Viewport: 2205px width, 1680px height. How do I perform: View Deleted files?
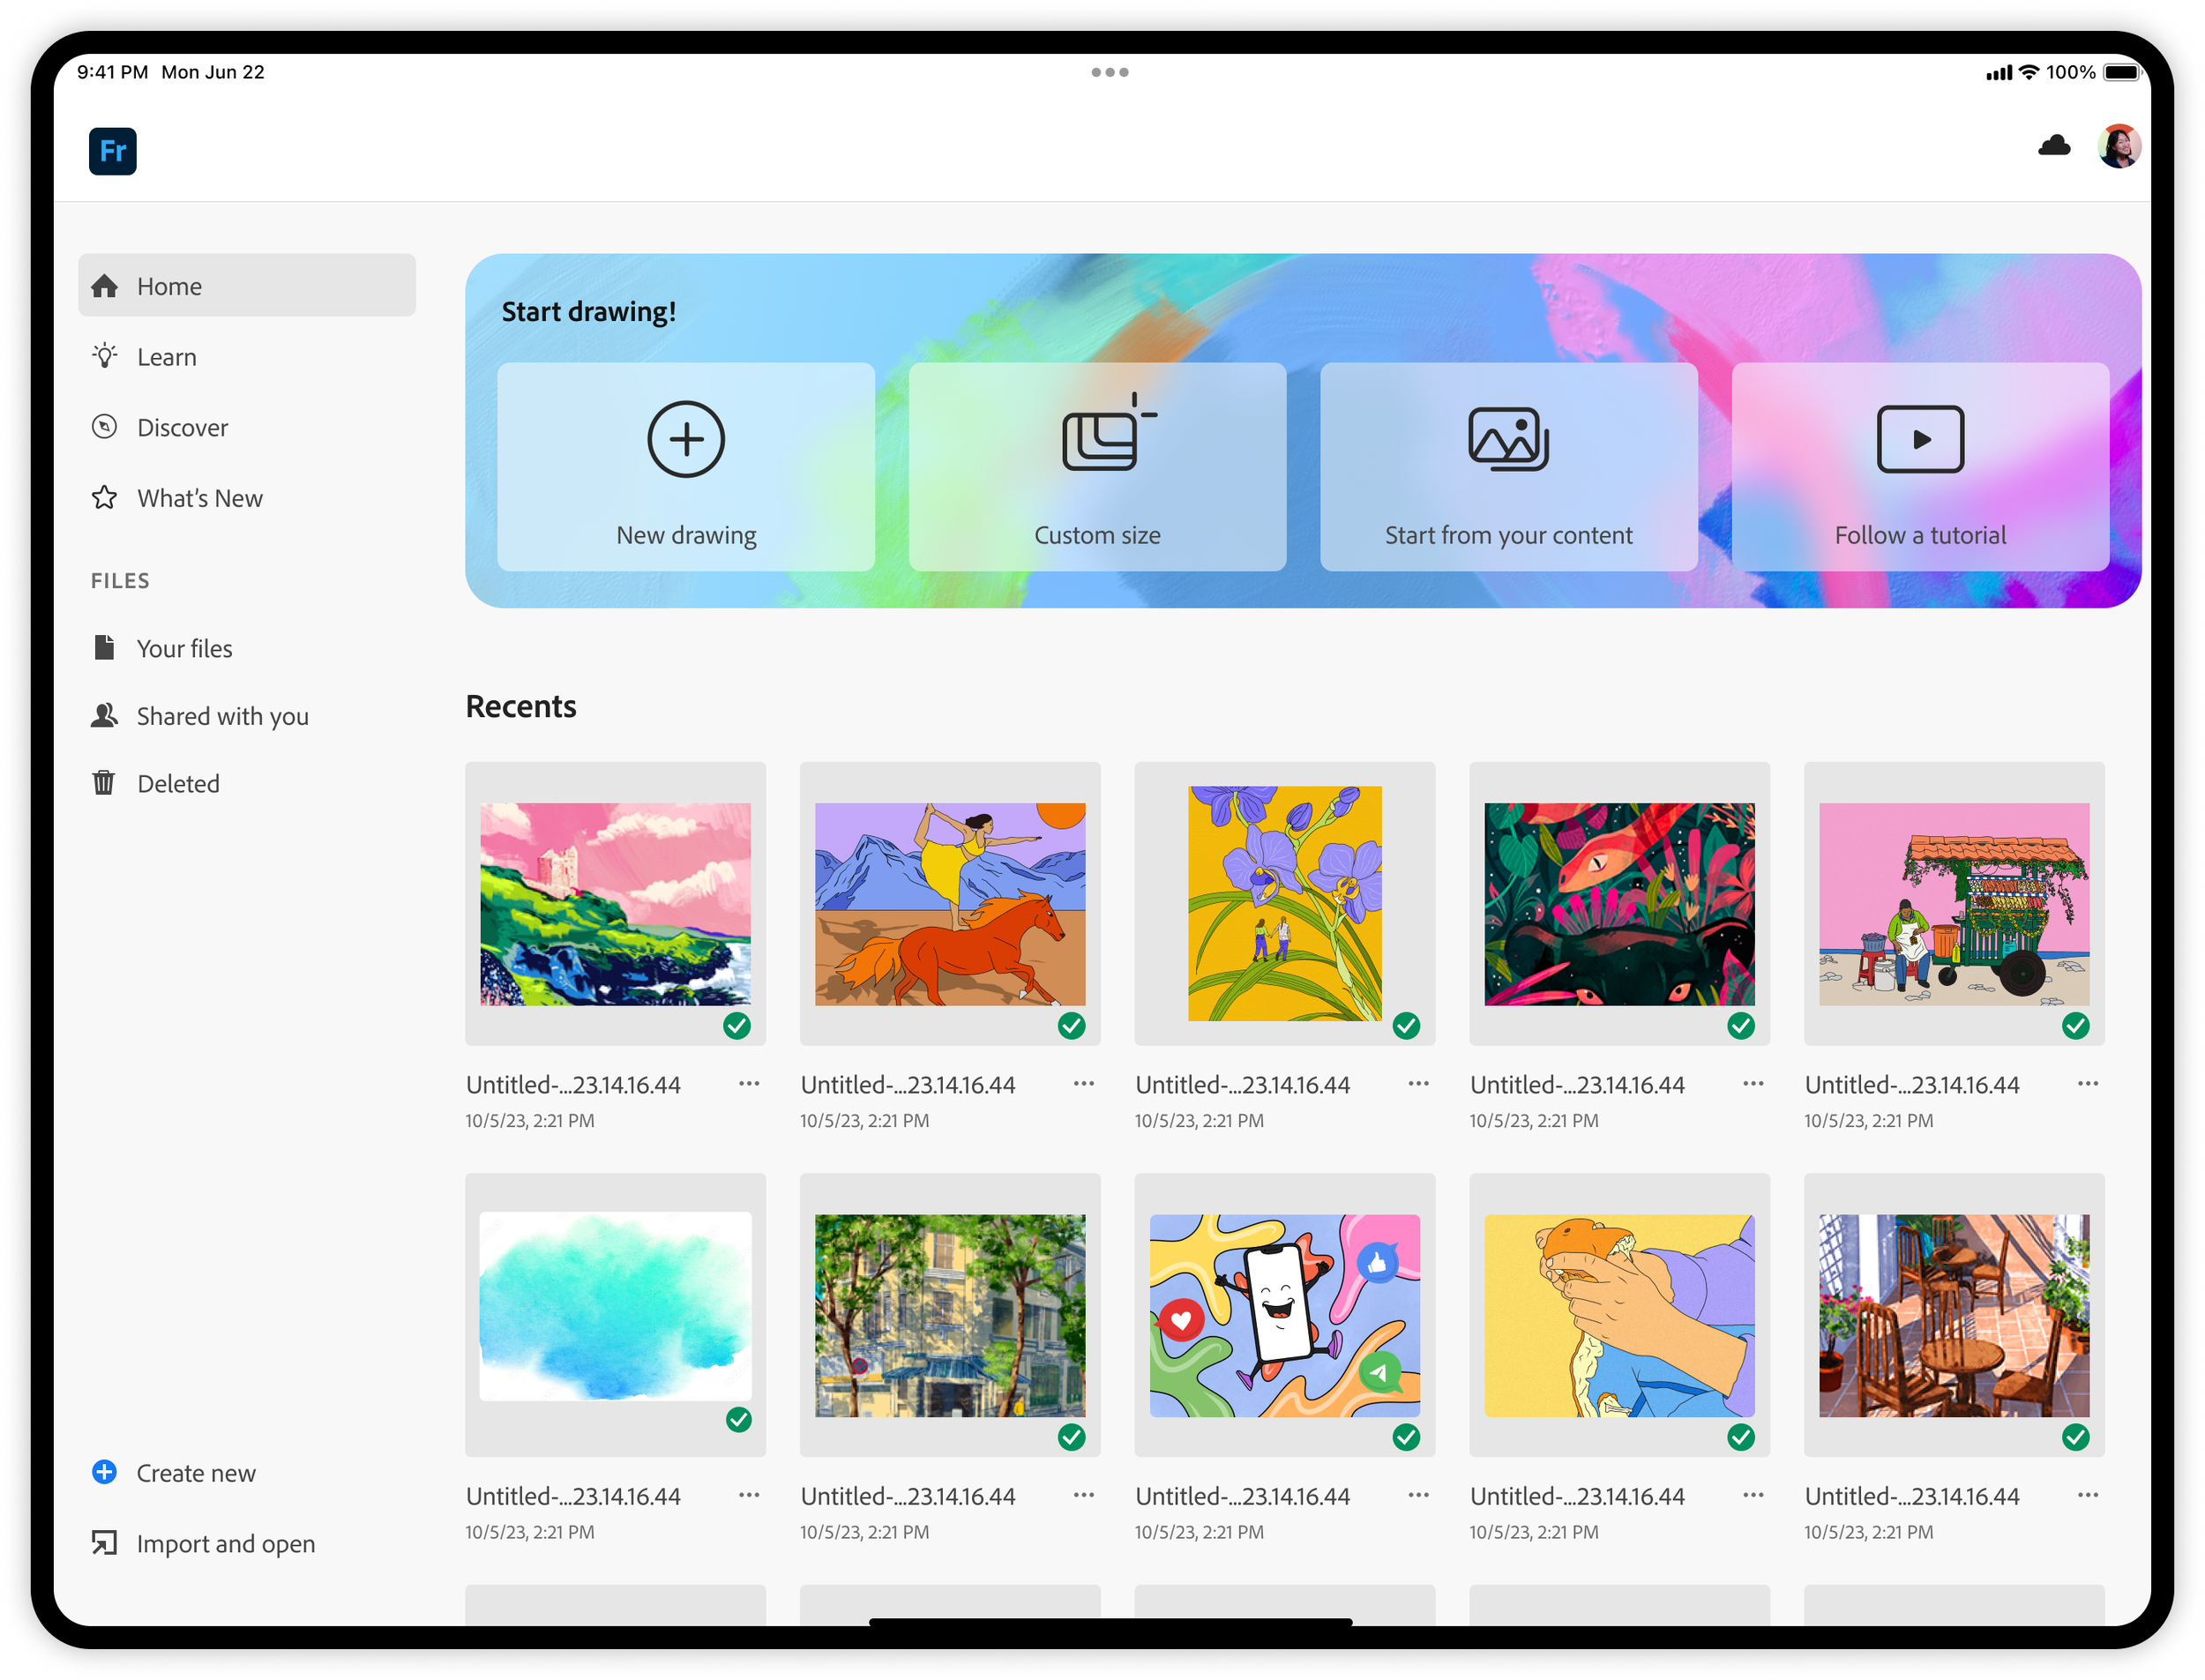click(x=178, y=783)
